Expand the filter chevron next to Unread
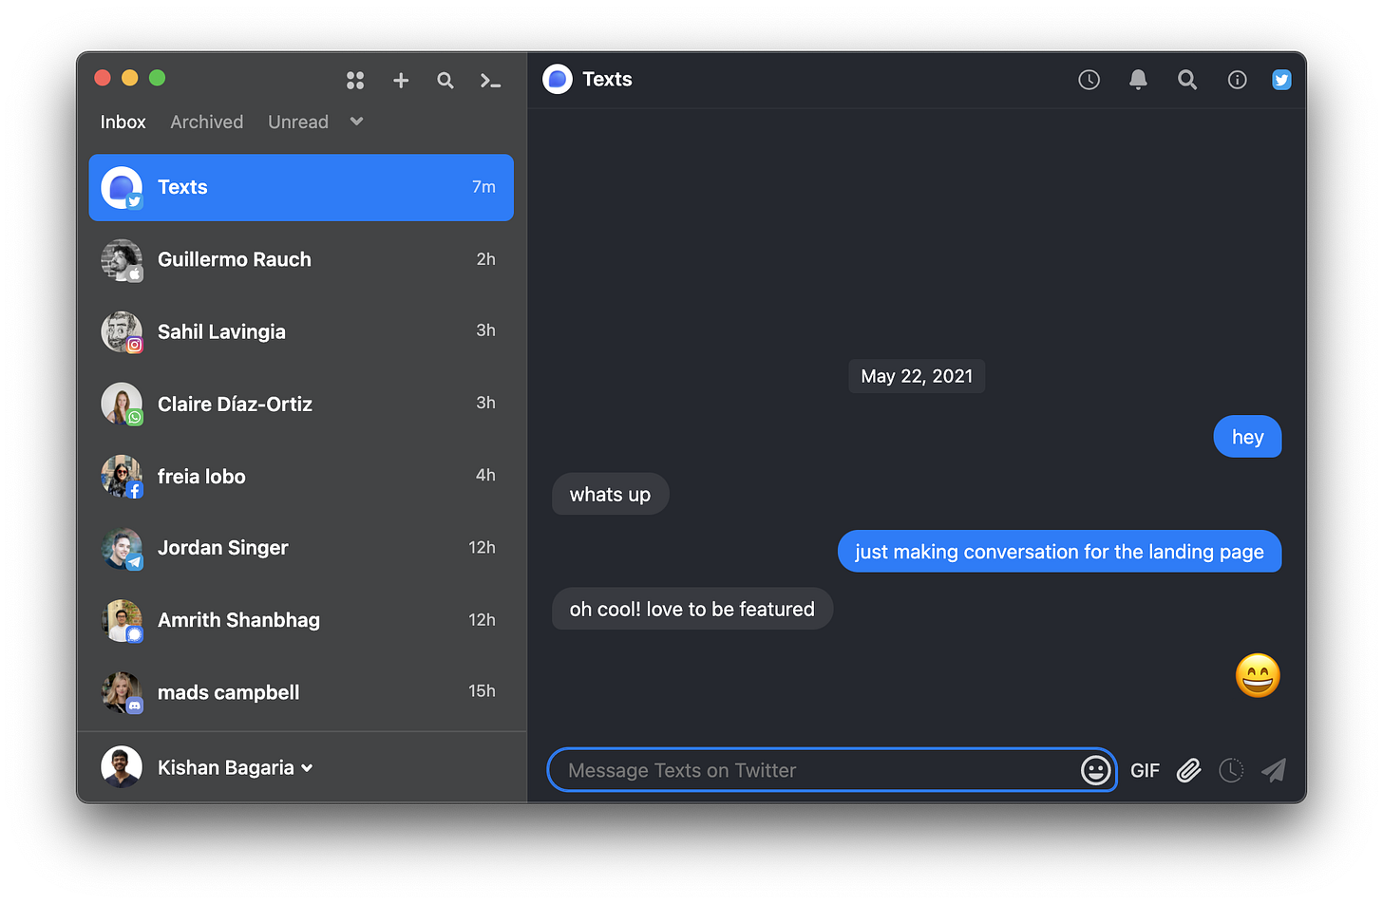This screenshot has height=904, width=1383. click(356, 122)
